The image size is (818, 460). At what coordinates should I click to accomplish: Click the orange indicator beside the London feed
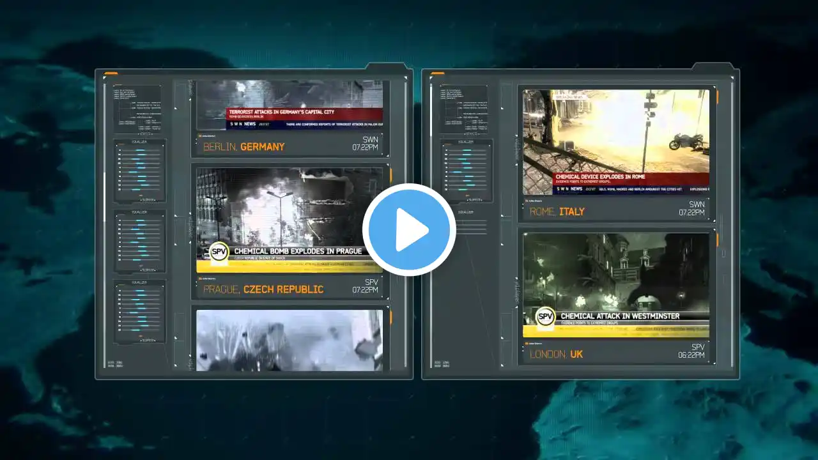click(x=717, y=240)
